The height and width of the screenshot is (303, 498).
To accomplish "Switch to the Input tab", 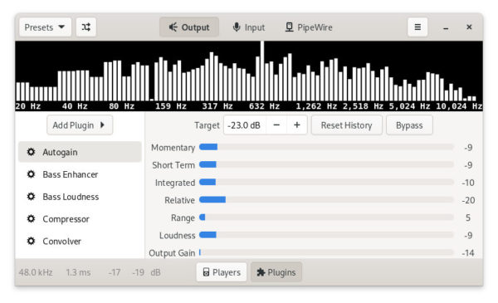I will click(249, 27).
